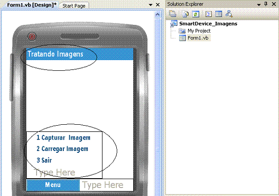The width and height of the screenshot is (279, 196).
Task: Click the View Designer toolbar icon
Action: pos(219,14)
